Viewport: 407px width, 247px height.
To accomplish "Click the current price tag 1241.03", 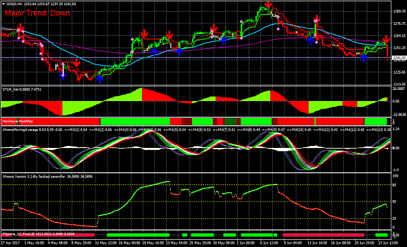I will pos(399,57).
